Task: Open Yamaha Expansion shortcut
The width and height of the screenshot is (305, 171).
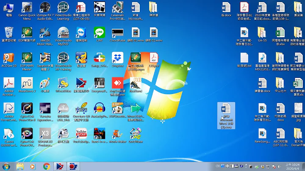Action: click(x=45, y=112)
